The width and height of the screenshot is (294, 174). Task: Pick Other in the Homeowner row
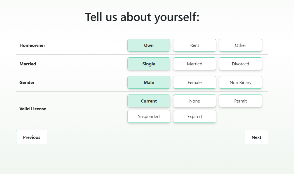click(240, 45)
